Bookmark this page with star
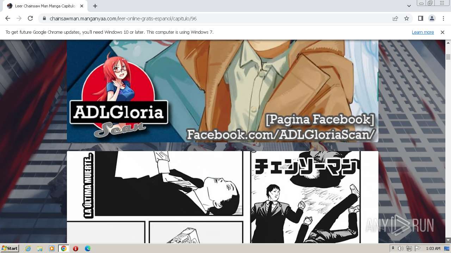 (407, 18)
